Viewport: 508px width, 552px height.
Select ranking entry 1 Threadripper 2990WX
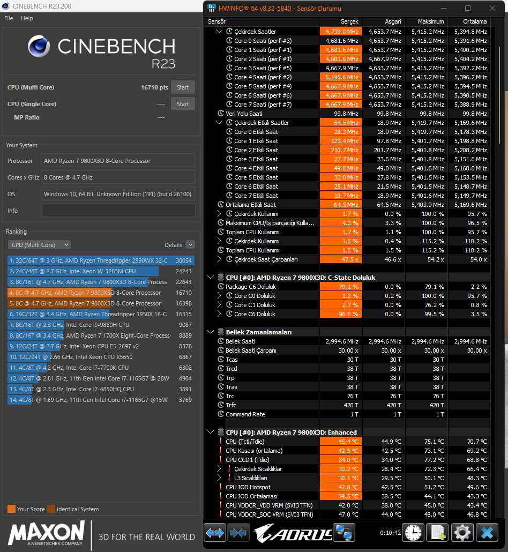tap(101, 260)
